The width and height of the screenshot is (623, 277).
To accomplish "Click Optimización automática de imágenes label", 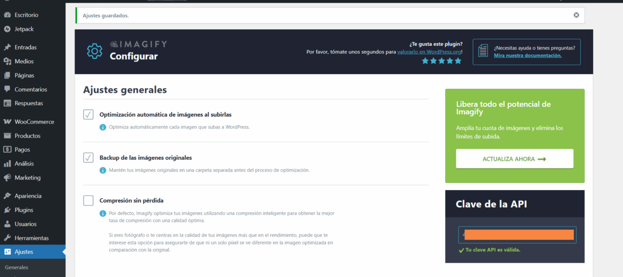I will 165,115.
